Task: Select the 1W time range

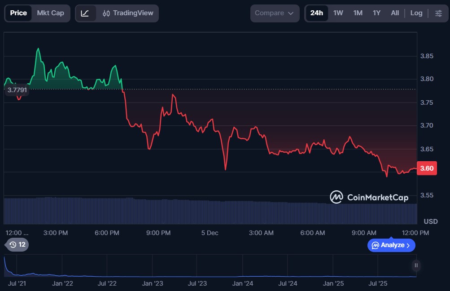Action: pyautogui.click(x=338, y=13)
